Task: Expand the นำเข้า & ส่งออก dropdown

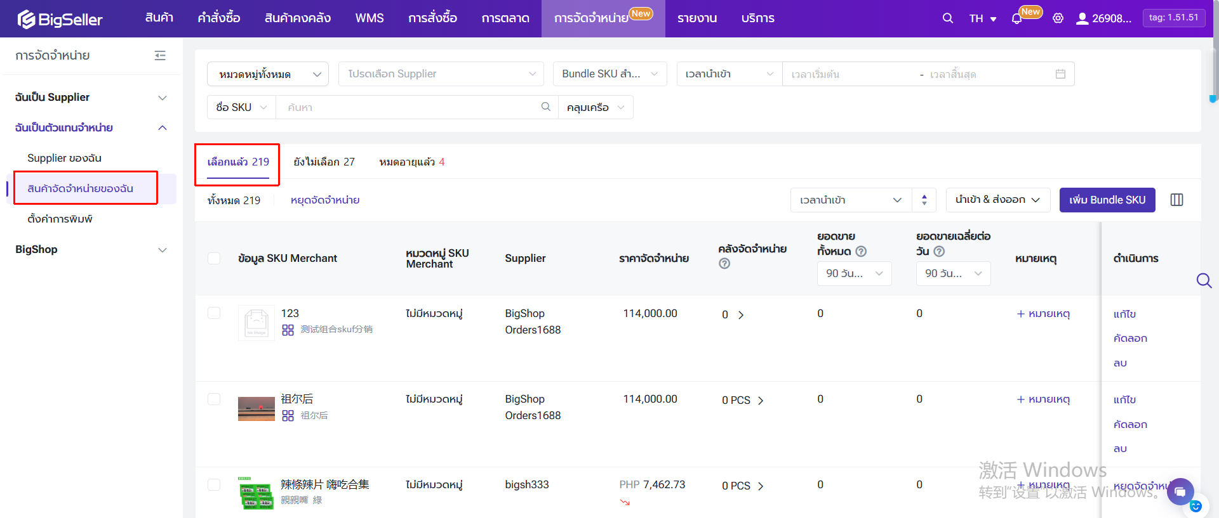Action: click(x=997, y=200)
